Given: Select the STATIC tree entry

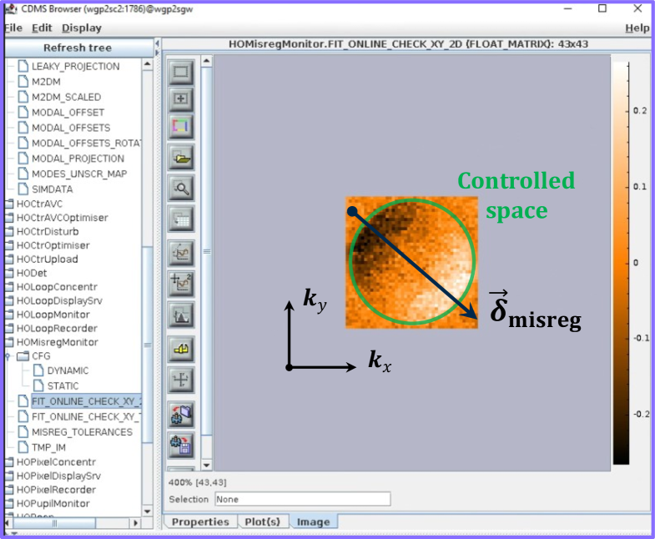Looking at the screenshot, I should click(x=63, y=385).
